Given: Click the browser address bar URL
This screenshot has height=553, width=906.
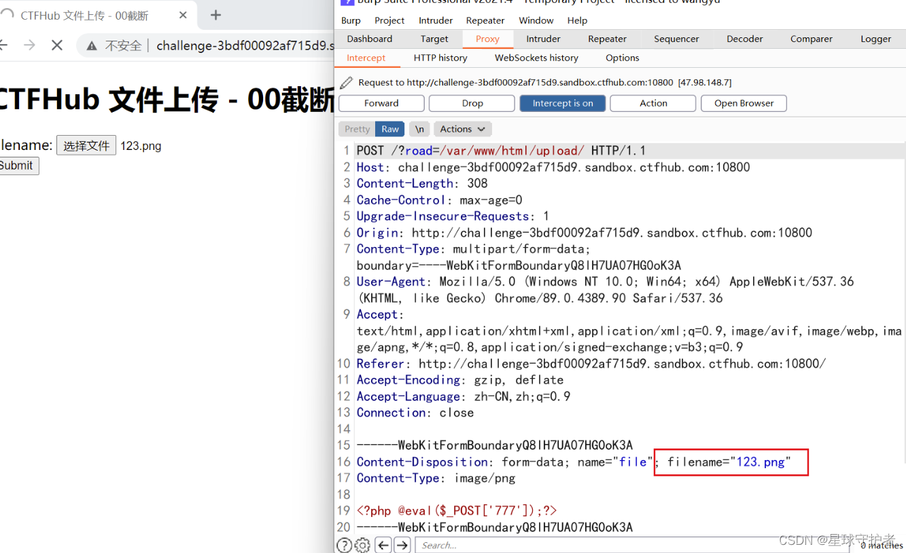Looking at the screenshot, I should click(245, 45).
